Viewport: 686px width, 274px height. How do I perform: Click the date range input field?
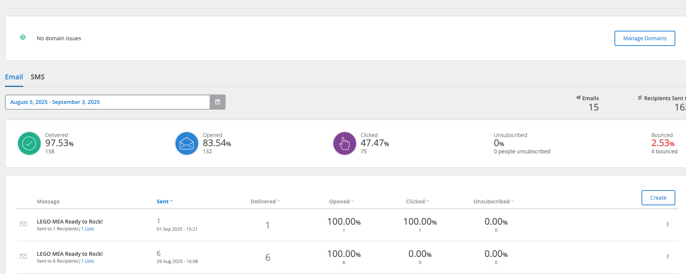point(107,102)
